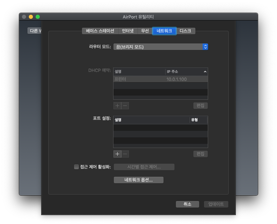The width and height of the screenshot is (277, 224).
Task: Click minus button under 포트 설정 table
Action: (125, 154)
